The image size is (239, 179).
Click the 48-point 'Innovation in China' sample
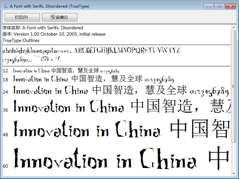tap(87, 129)
